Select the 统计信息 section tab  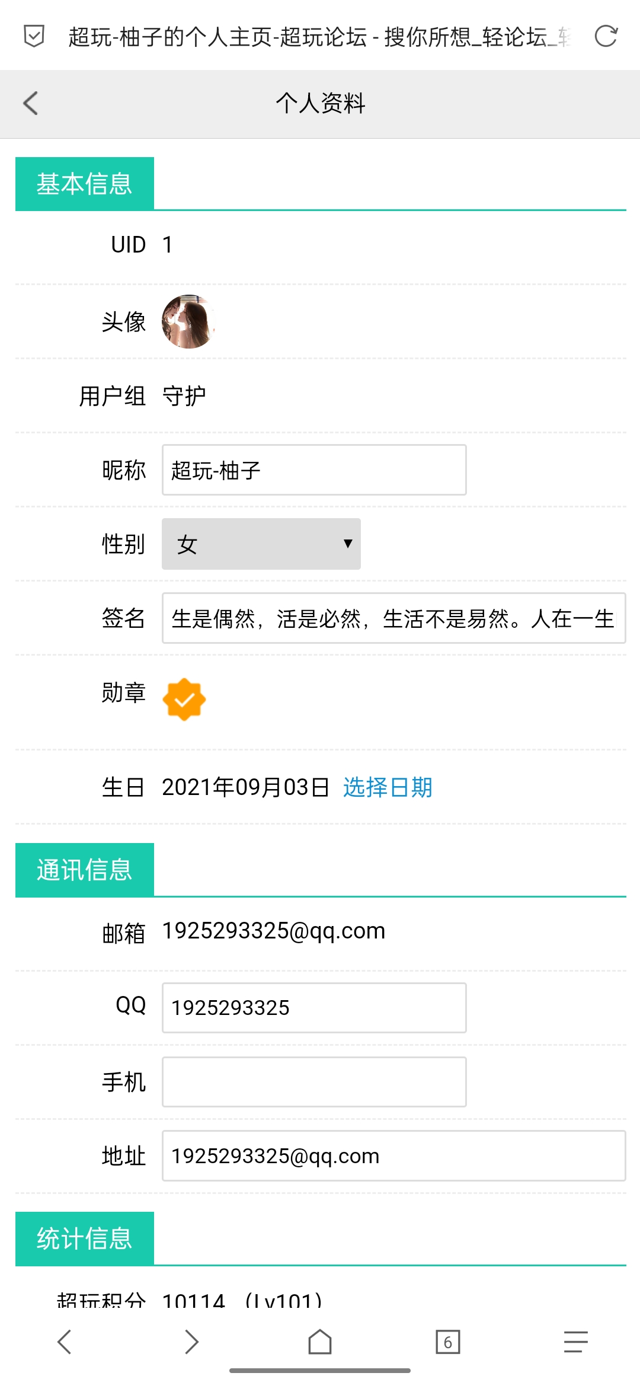(x=85, y=1238)
